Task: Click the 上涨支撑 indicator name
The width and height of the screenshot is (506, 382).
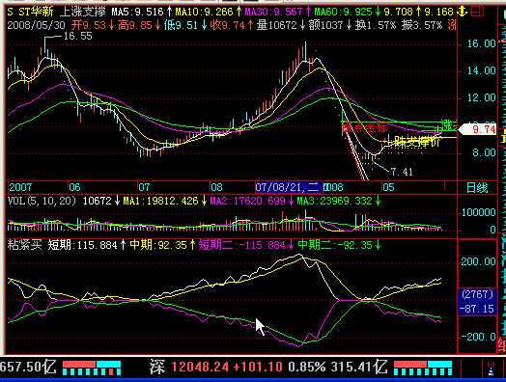Action: click(x=83, y=12)
